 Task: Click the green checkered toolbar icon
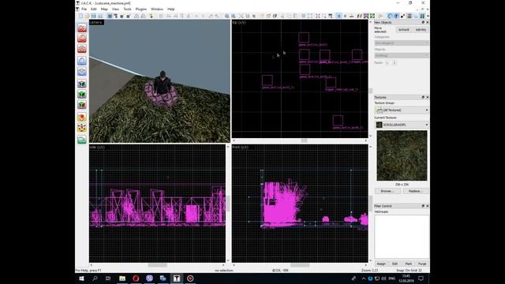pyautogui.click(x=372, y=16)
